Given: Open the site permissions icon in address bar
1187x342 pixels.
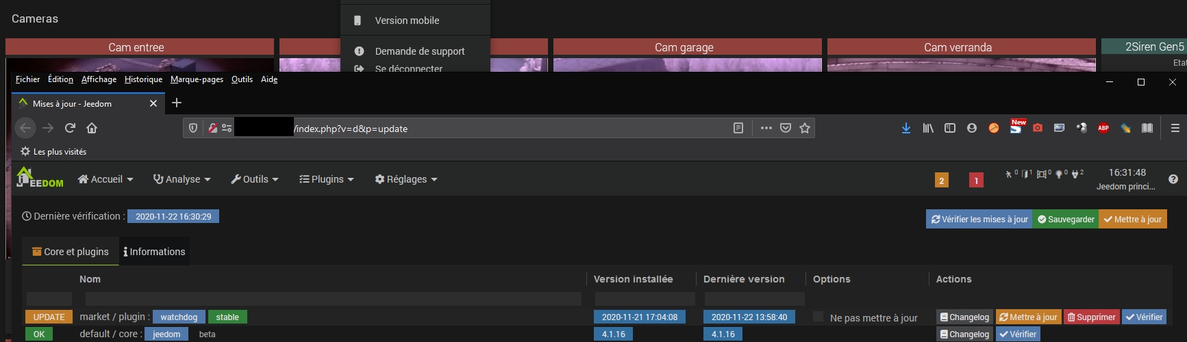Looking at the screenshot, I should click(x=227, y=128).
